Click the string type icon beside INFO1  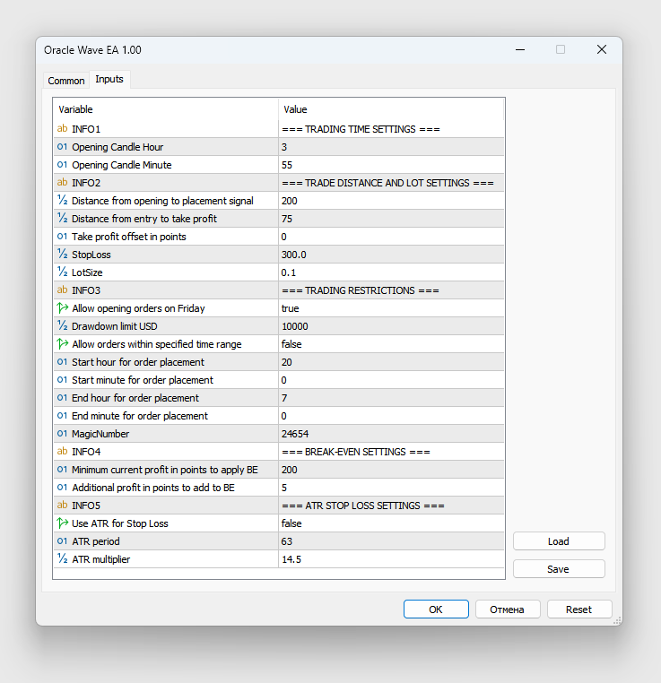[63, 129]
